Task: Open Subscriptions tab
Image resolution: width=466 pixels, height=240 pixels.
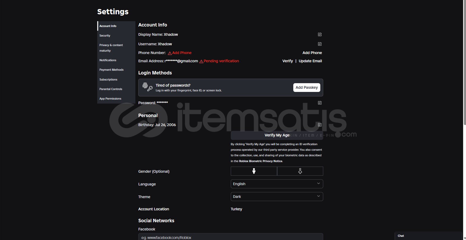Action: [116, 79]
